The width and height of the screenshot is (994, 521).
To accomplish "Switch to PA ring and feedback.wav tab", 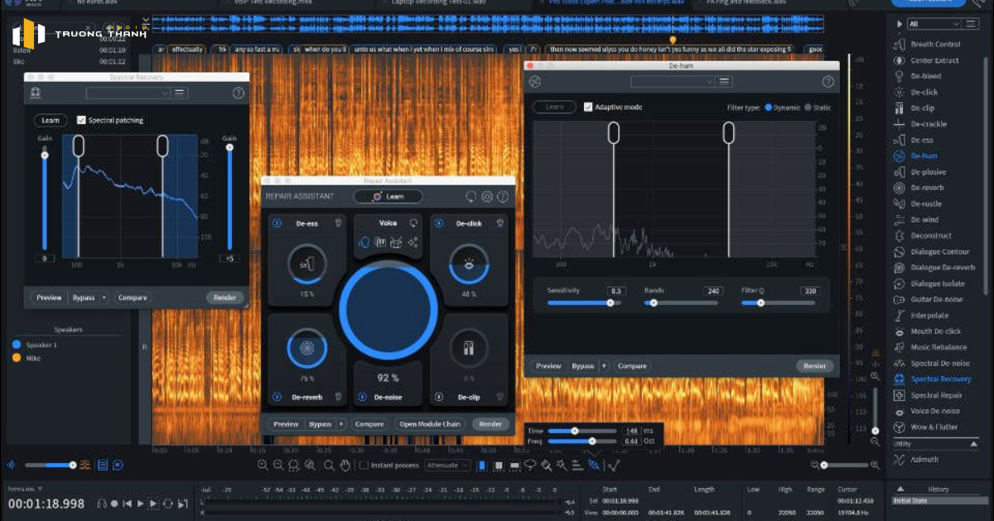I will point(748,2).
